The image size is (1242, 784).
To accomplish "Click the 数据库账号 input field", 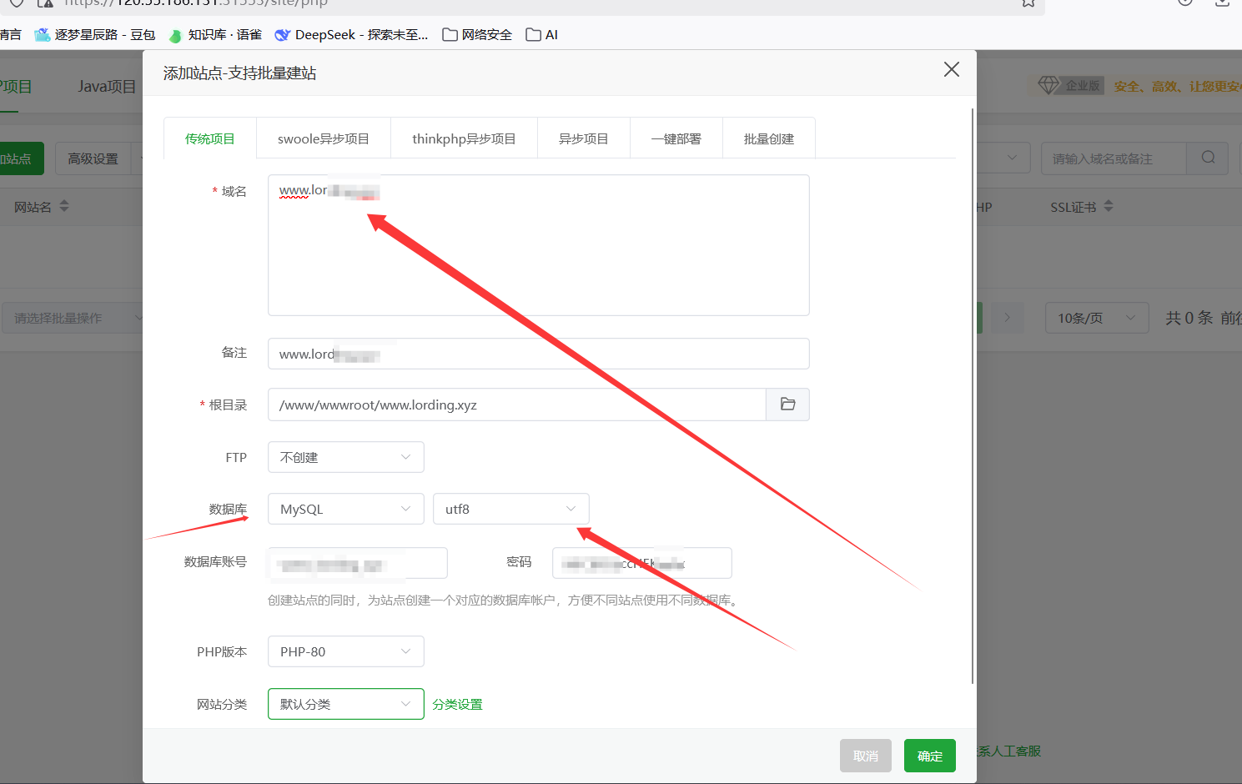I will pos(358,563).
